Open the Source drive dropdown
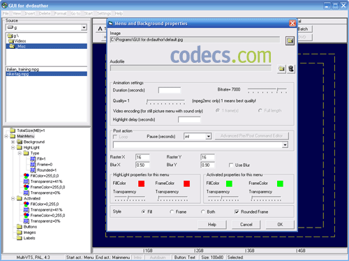The image size is (349, 261). pos(84,27)
